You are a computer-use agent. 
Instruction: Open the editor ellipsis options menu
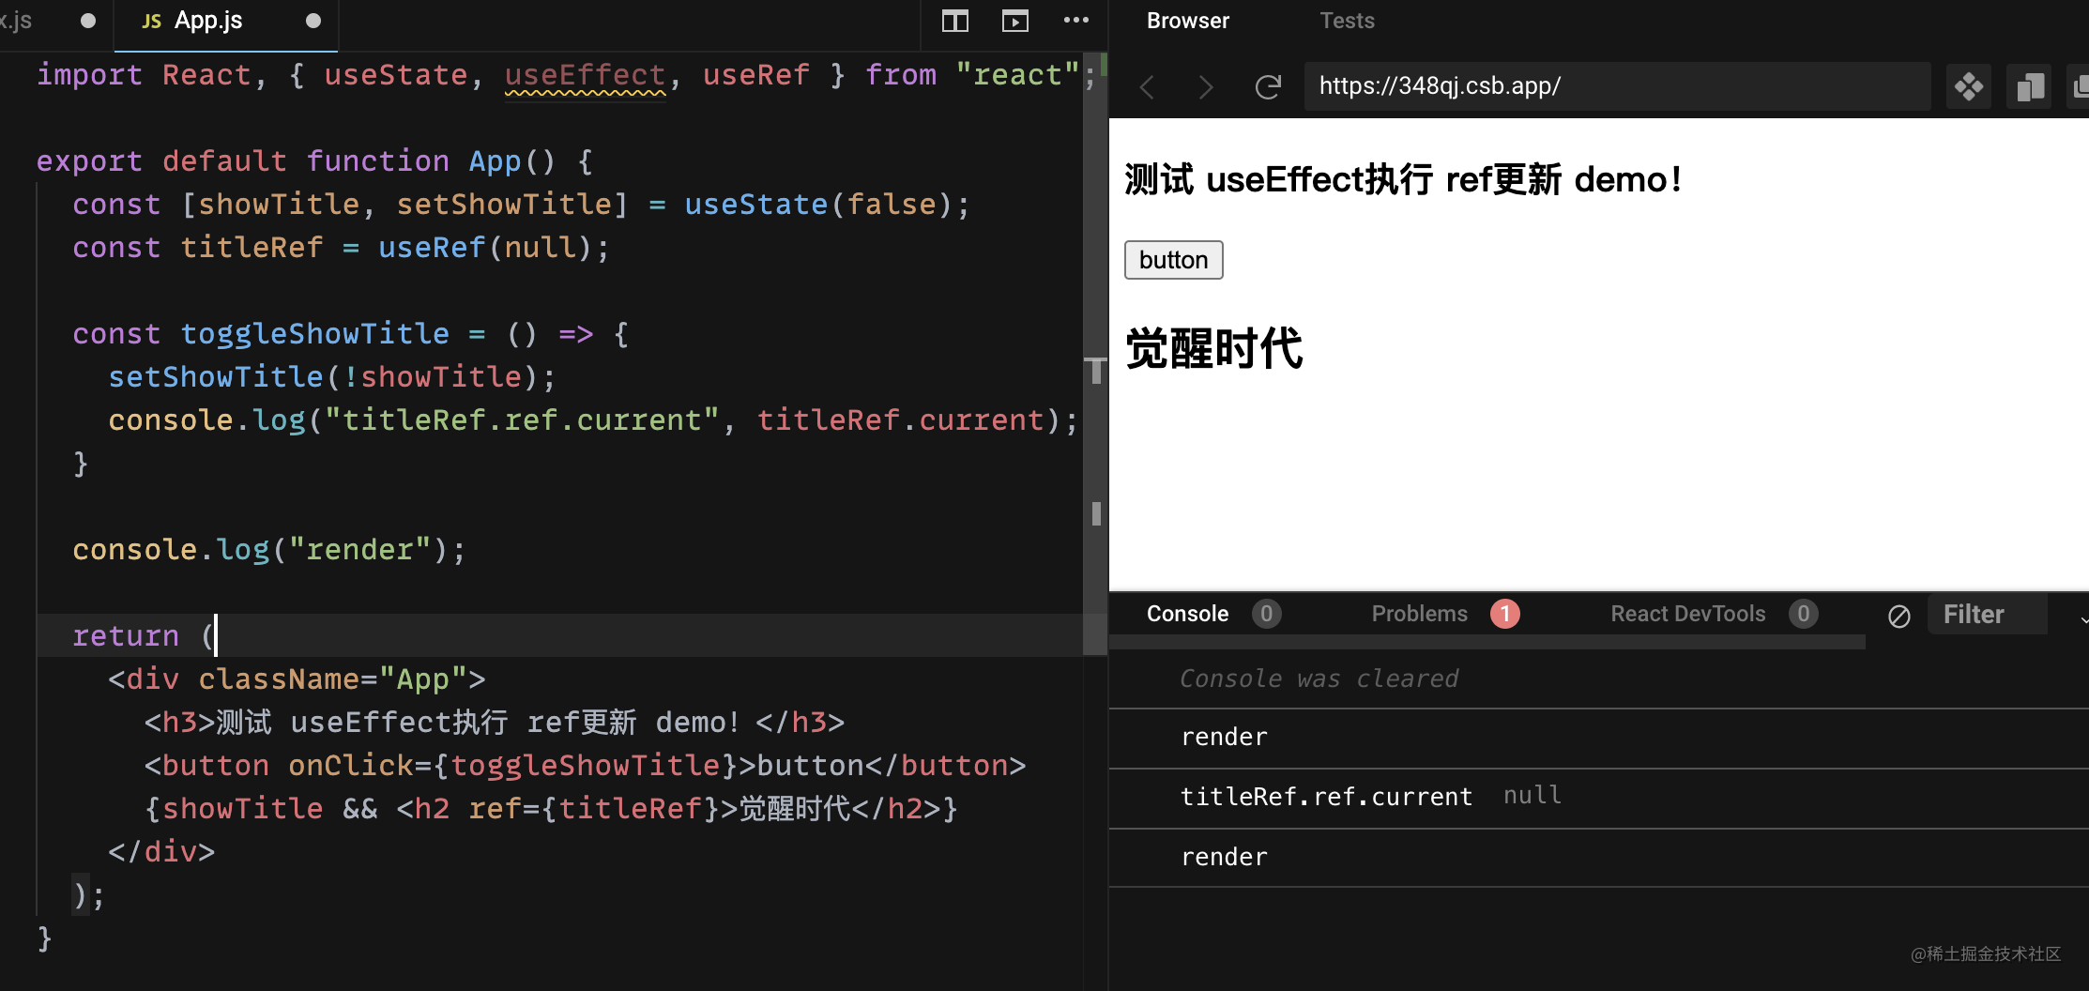click(1075, 20)
